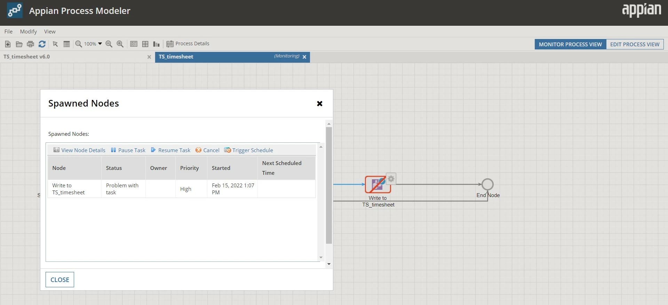Close the TS_timesheet Monitoring tab

click(304, 57)
